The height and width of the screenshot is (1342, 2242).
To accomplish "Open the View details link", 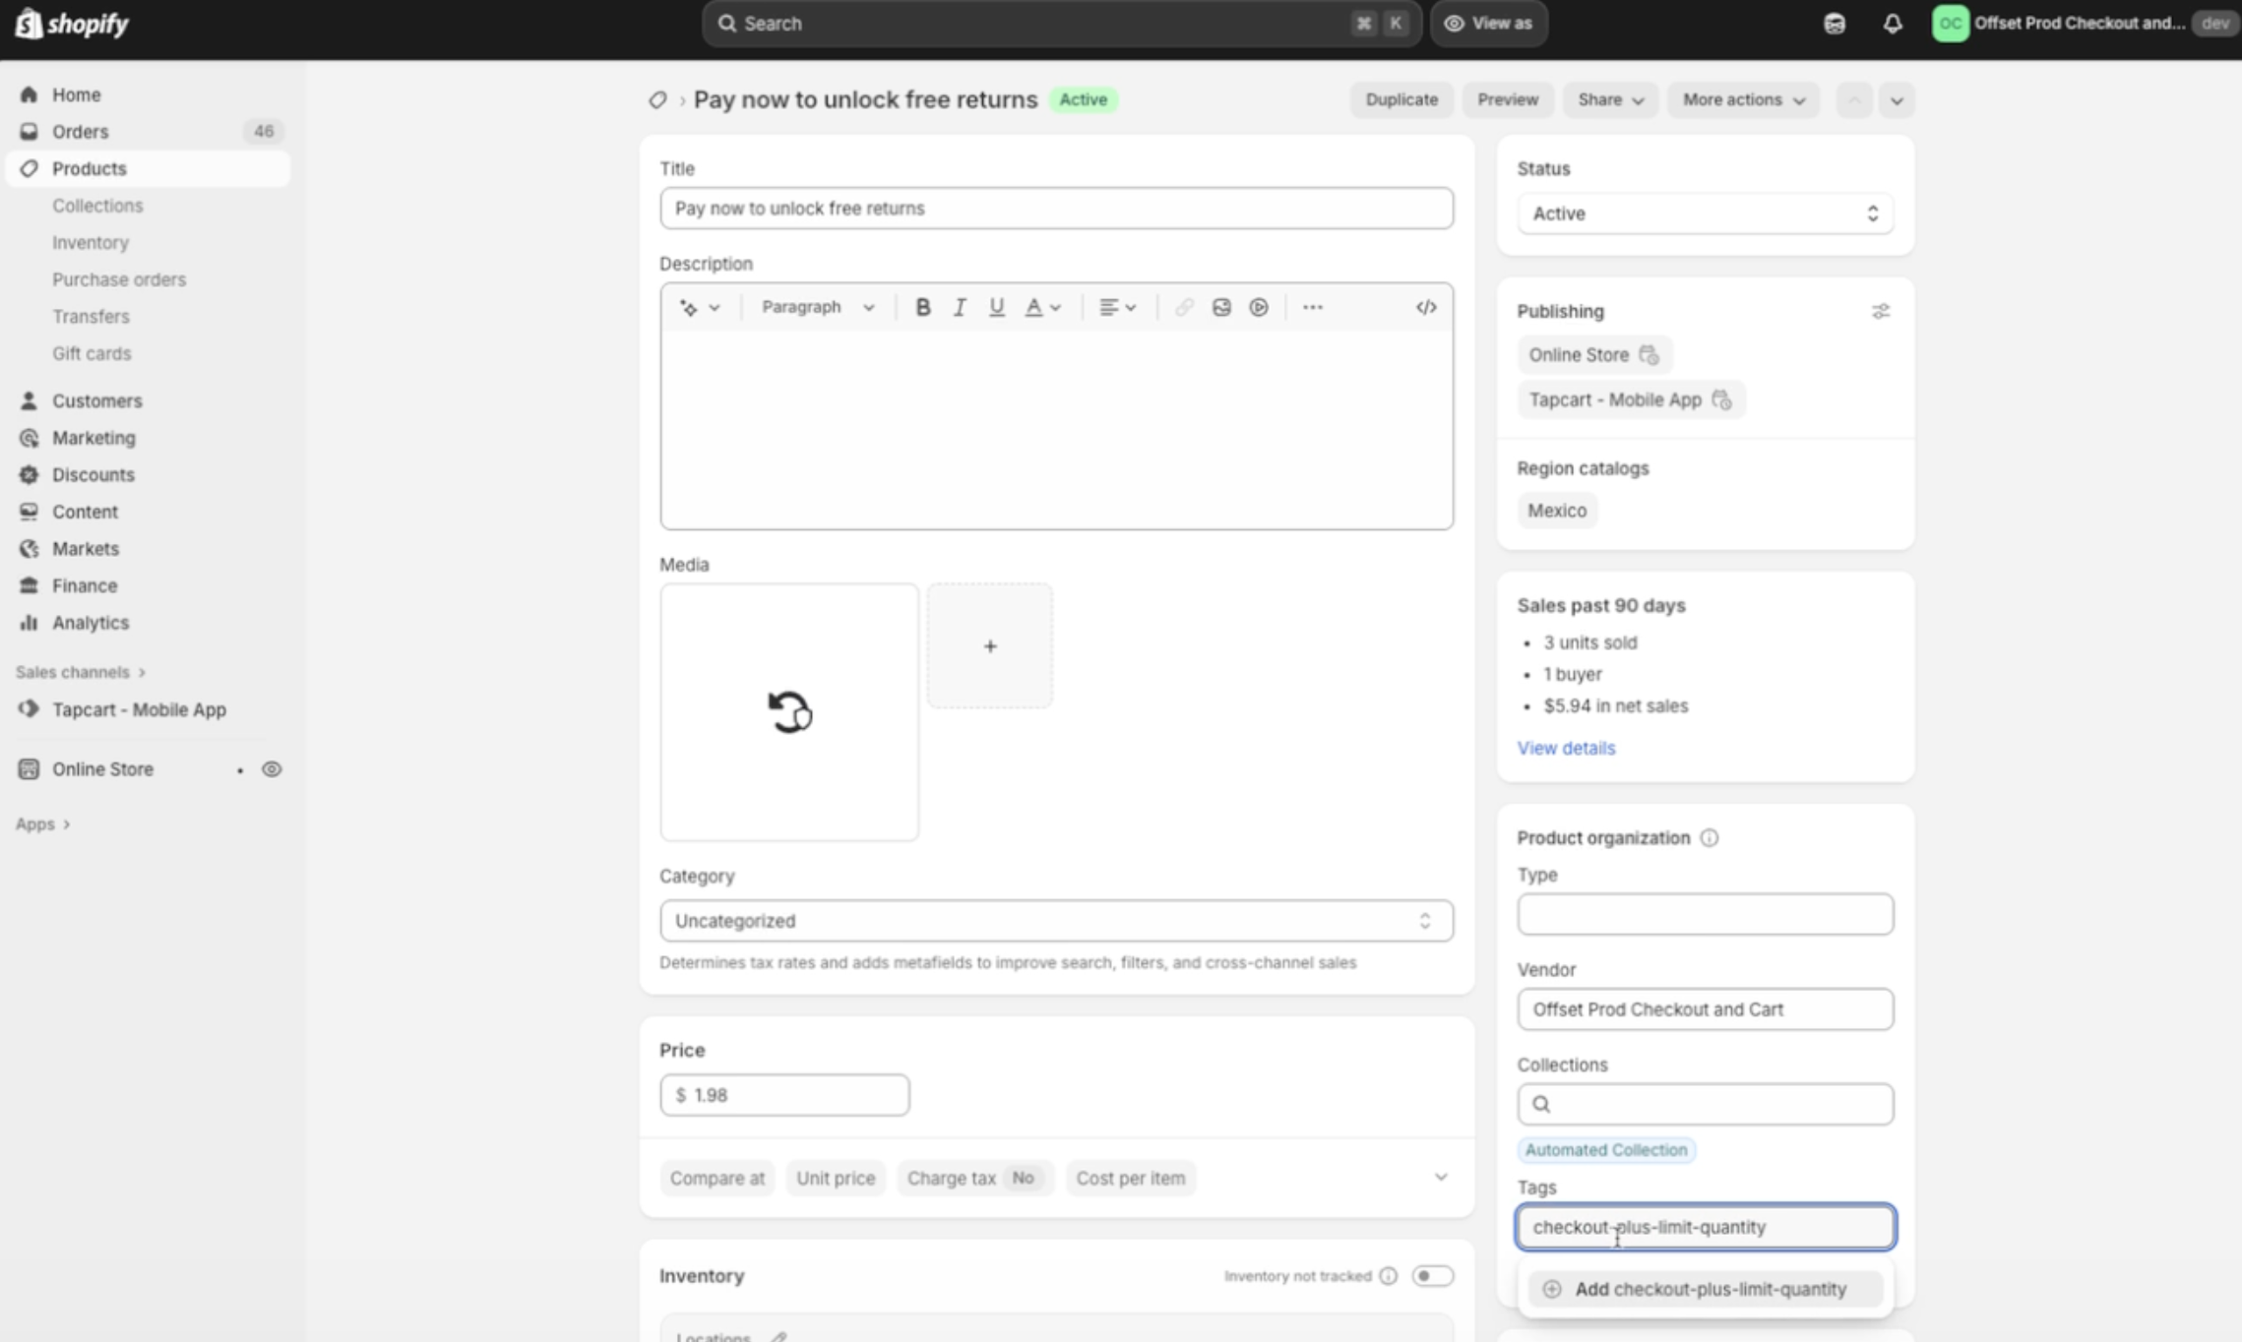I will point(1565,748).
